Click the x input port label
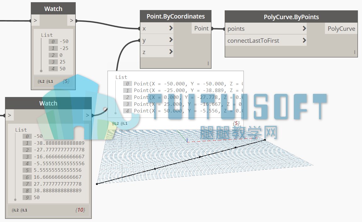This screenshot has width=362, height=222. click(144, 29)
